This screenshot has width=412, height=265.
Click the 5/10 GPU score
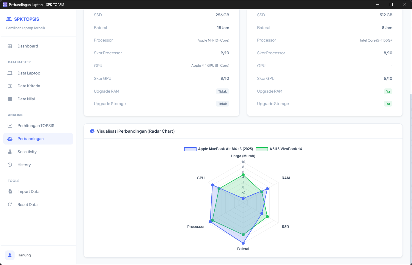tap(388, 79)
